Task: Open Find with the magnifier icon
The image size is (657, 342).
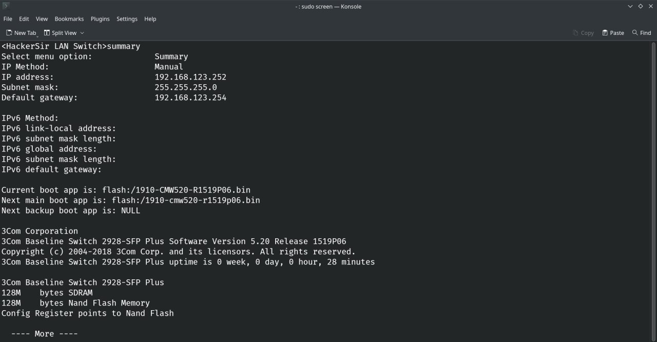Action: pos(635,33)
